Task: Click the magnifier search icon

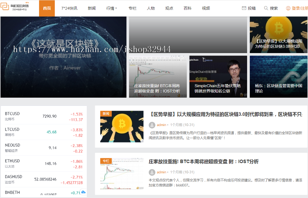Action: click(x=266, y=8)
